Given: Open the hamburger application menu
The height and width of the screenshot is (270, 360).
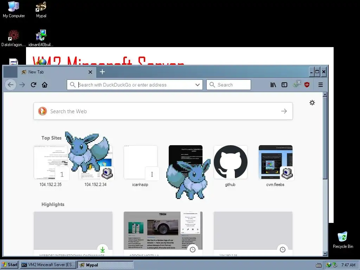Looking at the screenshot, I should [321, 85].
